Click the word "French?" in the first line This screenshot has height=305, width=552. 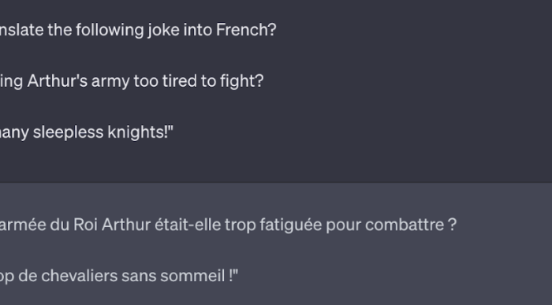pos(246,30)
